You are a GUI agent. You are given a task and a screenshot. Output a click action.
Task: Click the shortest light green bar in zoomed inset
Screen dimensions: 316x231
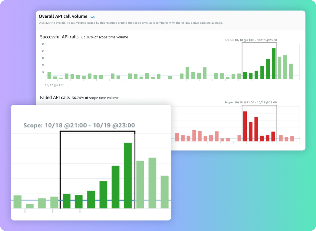tap(30, 206)
